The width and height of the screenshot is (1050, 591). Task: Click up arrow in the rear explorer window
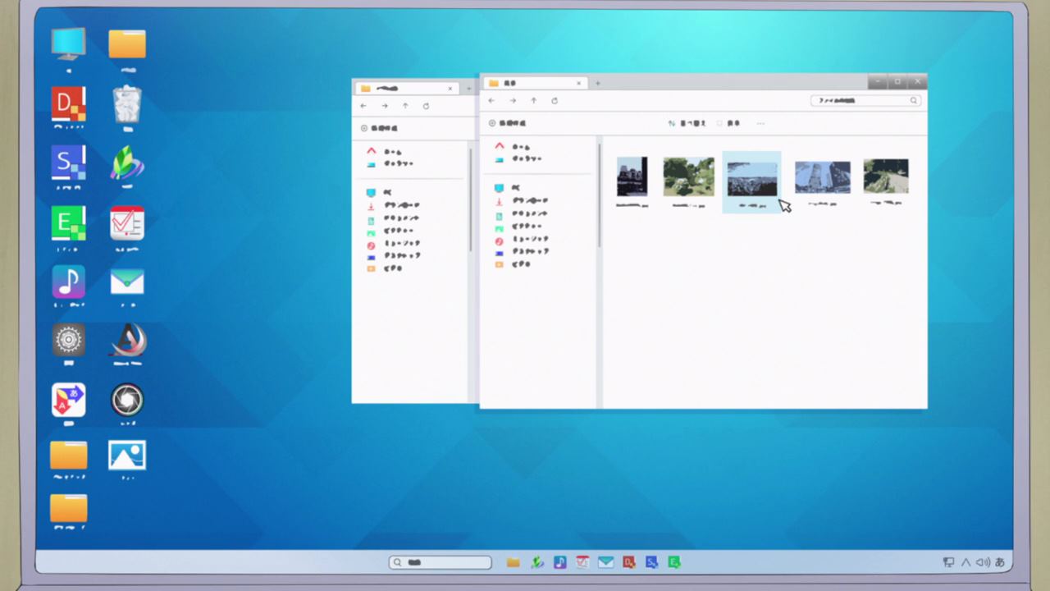(405, 106)
